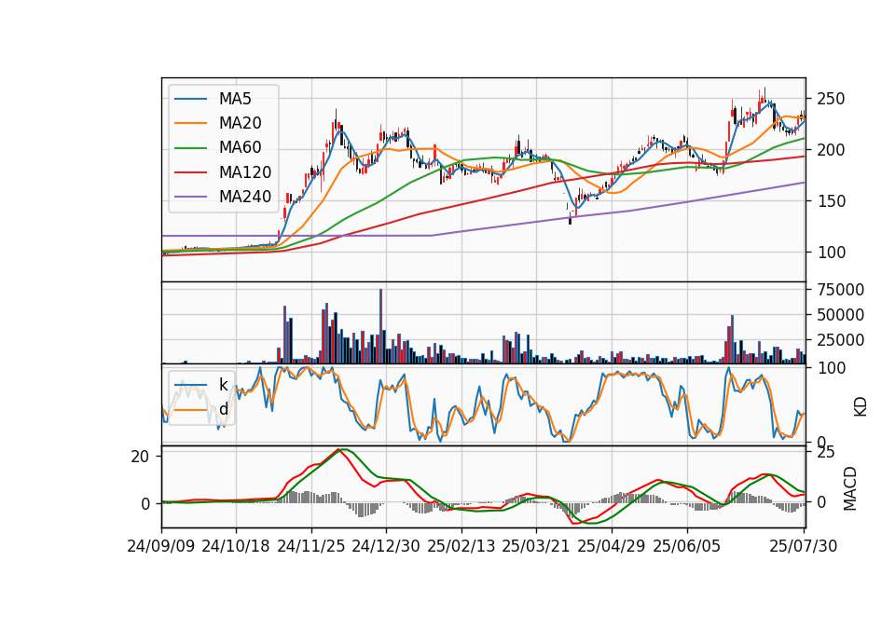The width and height of the screenshot is (895, 643).
Task: Click the 25/04/29 date axis label
Action: point(612,546)
